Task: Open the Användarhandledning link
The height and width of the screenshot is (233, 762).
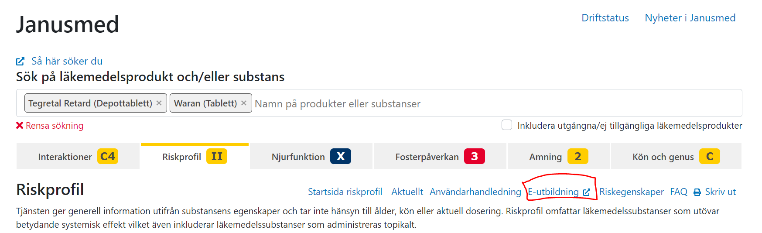Action: (x=475, y=192)
